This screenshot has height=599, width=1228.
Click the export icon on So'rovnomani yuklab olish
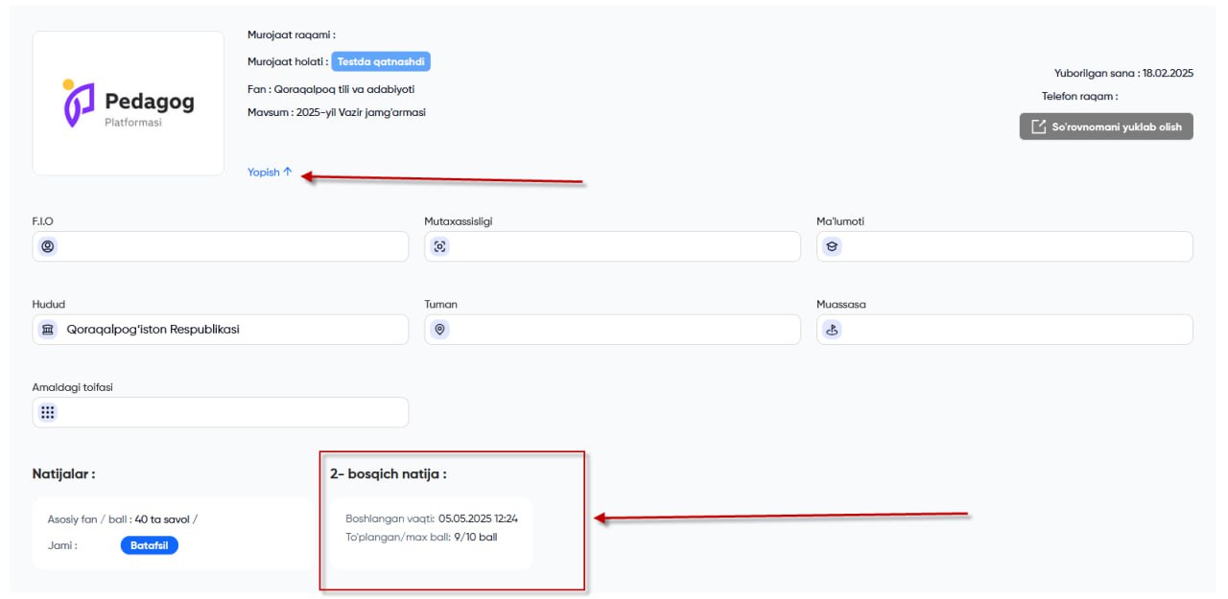click(x=1038, y=127)
